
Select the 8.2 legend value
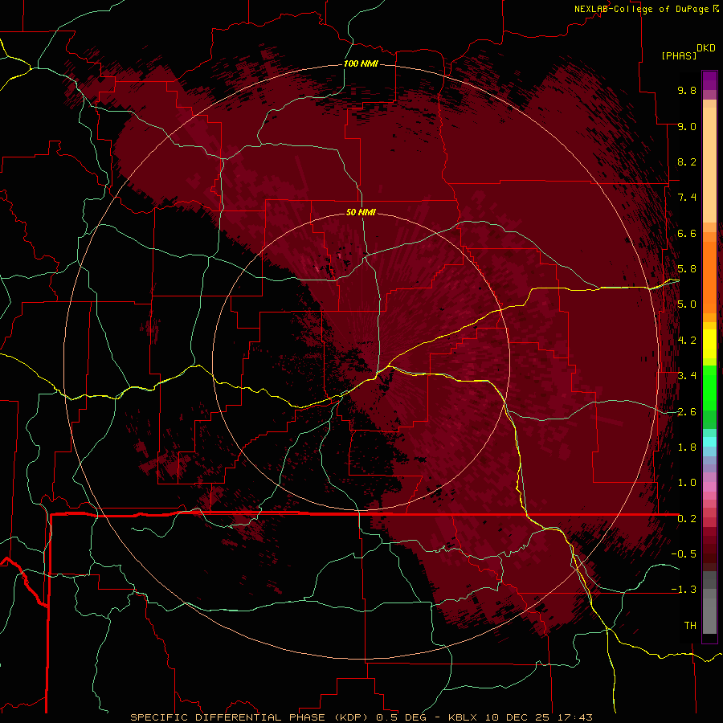pyautogui.click(x=687, y=161)
